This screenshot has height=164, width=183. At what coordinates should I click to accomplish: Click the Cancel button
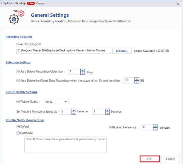point(170,159)
